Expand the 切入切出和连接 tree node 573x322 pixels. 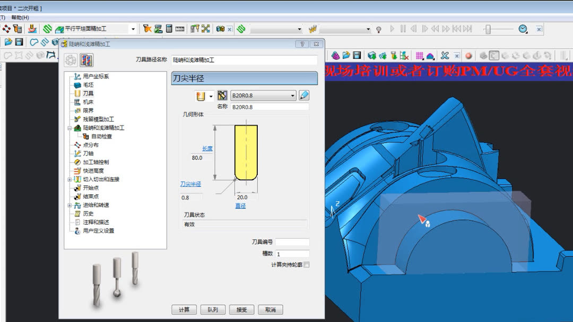click(70, 179)
